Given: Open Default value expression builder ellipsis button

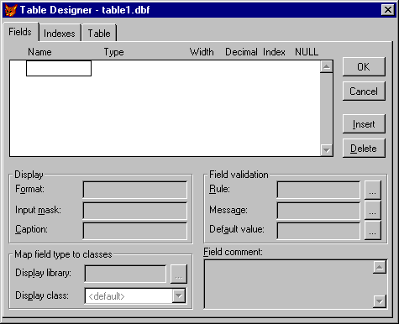Looking at the screenshot, I should [x=372, y=230].
